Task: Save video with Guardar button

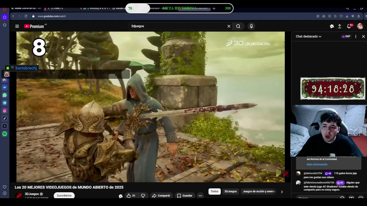Action: tap(185, 196)
